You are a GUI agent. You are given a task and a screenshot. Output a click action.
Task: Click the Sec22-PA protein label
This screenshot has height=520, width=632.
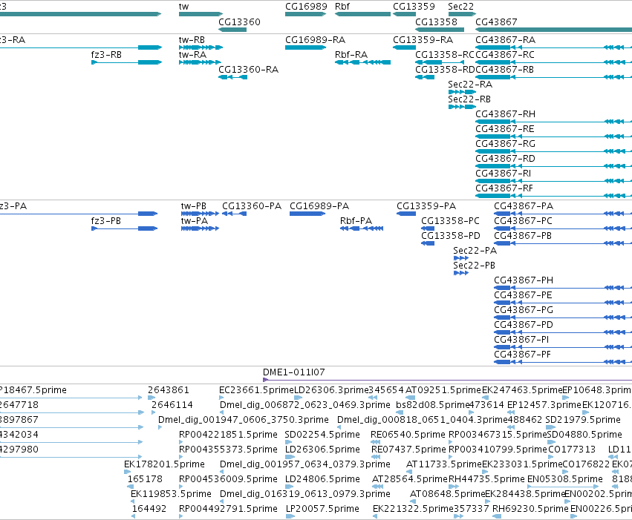point(475,251)
